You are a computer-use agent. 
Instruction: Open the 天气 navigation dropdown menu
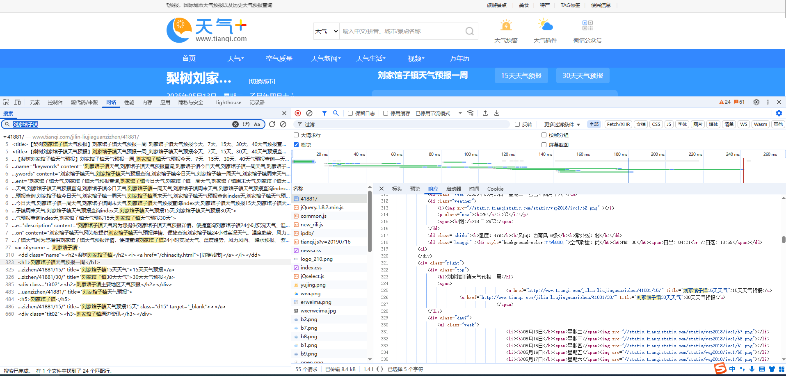[235, 58]
